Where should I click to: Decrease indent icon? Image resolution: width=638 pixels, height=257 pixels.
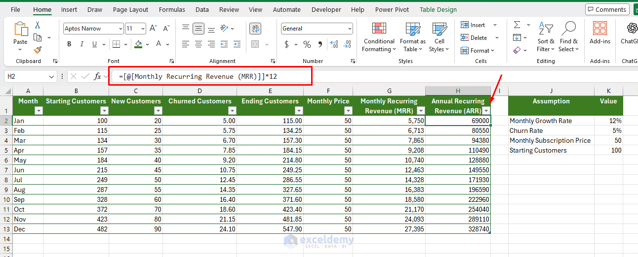click(x=225, y=44)
